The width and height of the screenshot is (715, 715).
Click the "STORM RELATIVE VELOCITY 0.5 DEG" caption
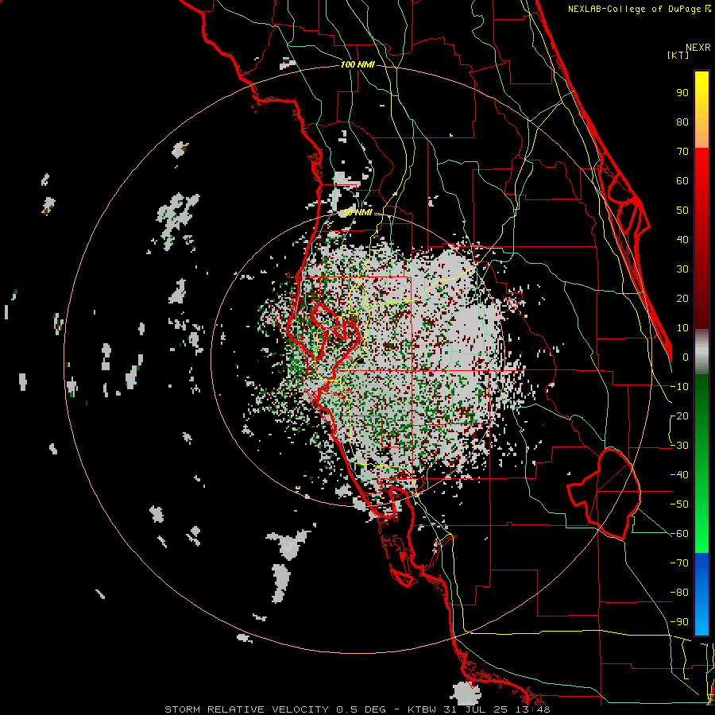275,709
